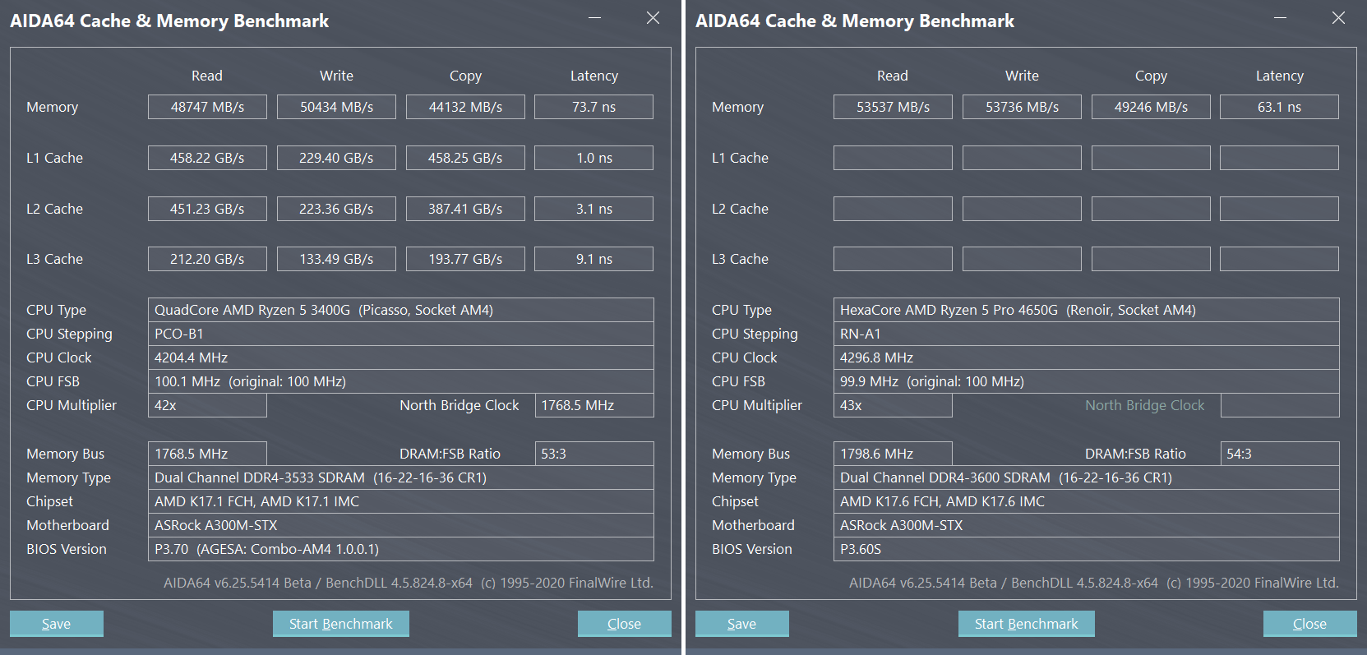
Task: Click the 53736 MB/s memory write field
Action: click(1022, 107)
